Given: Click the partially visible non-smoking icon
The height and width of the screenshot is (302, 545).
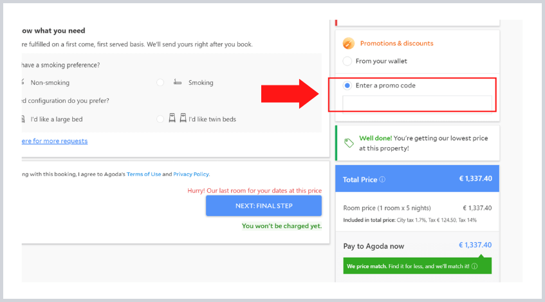Looking at the screenshot, I should [23, 82].
